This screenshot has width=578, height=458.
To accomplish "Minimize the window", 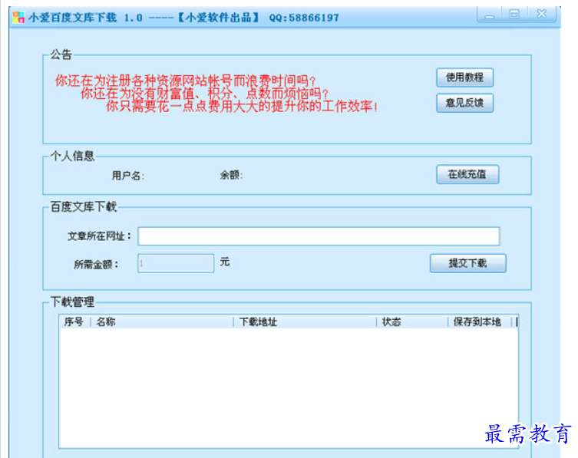I will (490, 15).
